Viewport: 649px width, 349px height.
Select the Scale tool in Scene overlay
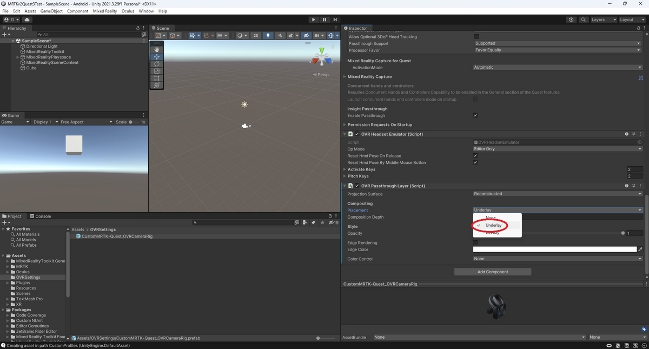click(x=157, y=71)
